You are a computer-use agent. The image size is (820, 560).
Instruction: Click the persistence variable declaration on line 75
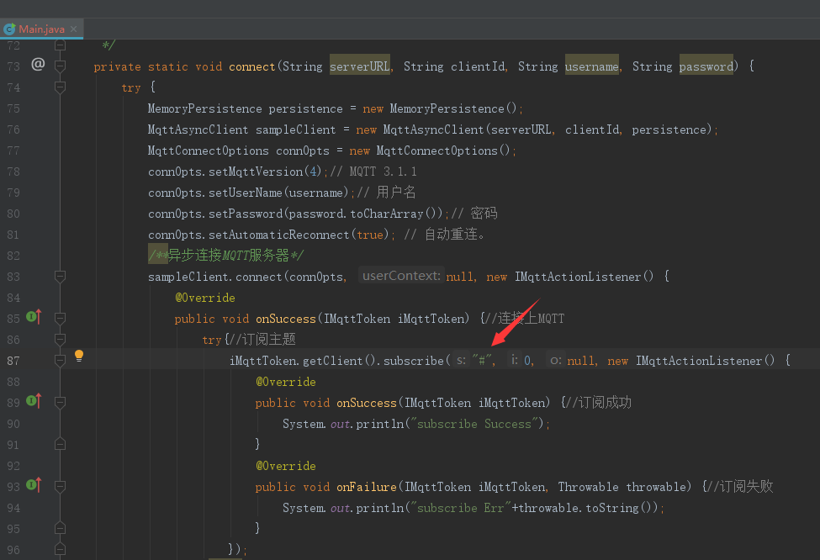pyautogui.click(x=305, y=108)
